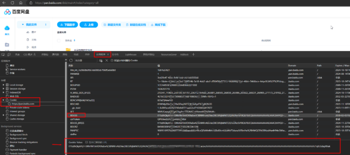Open the three-dot menu beside 我的文件
The width and height of the screenshot is (350, 155).
click(x=46, y=25)
